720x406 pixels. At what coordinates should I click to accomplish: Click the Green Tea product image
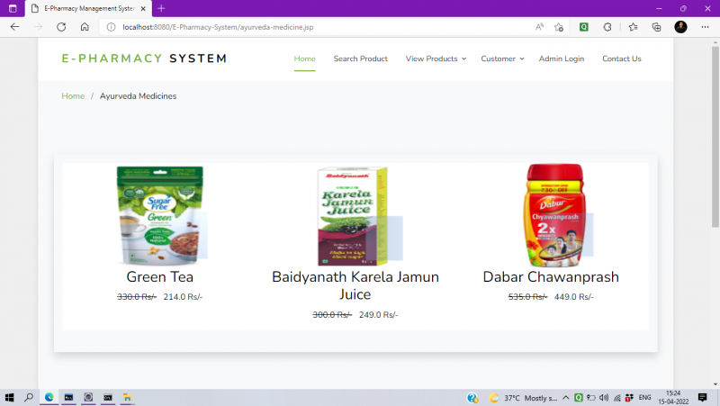(x=160, y=216)
